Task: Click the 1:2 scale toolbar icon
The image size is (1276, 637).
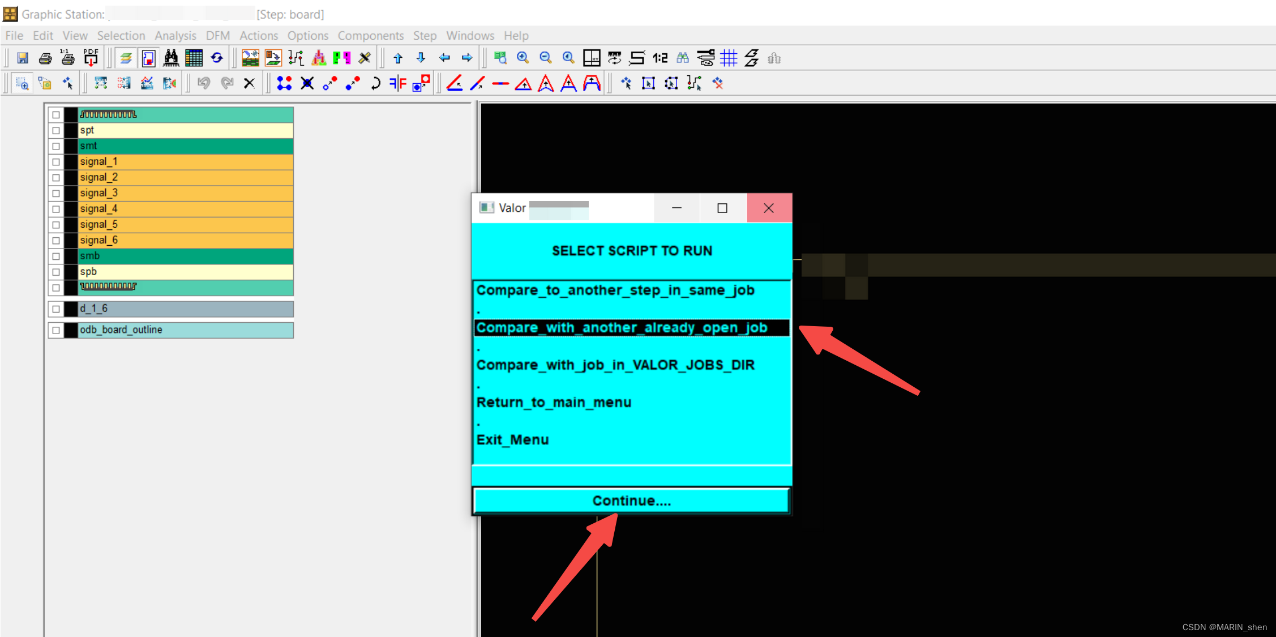Action: click(660, 58)
